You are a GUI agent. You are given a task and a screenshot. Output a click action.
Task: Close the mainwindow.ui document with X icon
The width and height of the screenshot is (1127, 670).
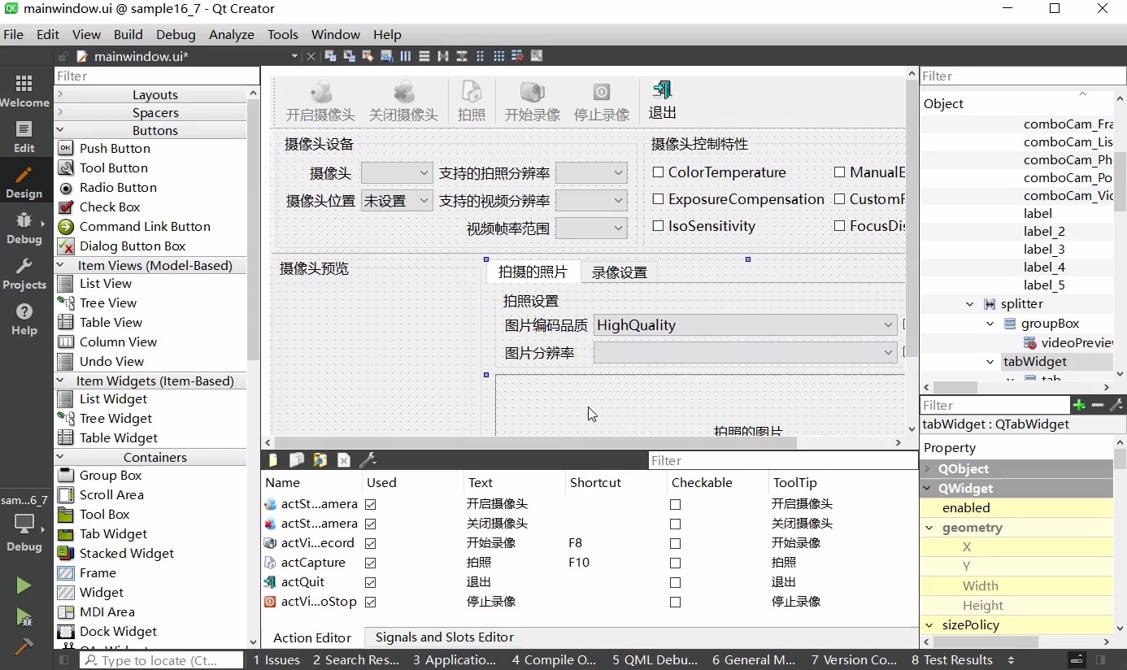(x=311, y=56)
